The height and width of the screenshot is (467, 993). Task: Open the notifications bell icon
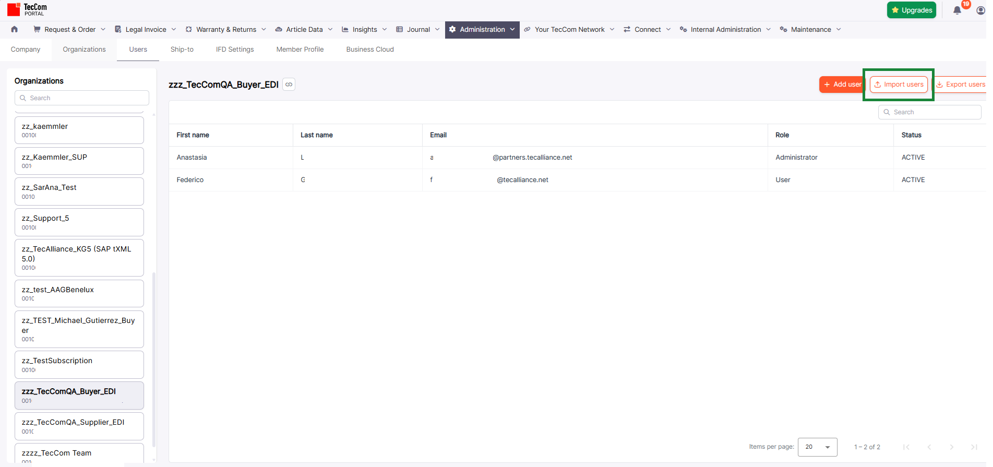click(957, 10)
